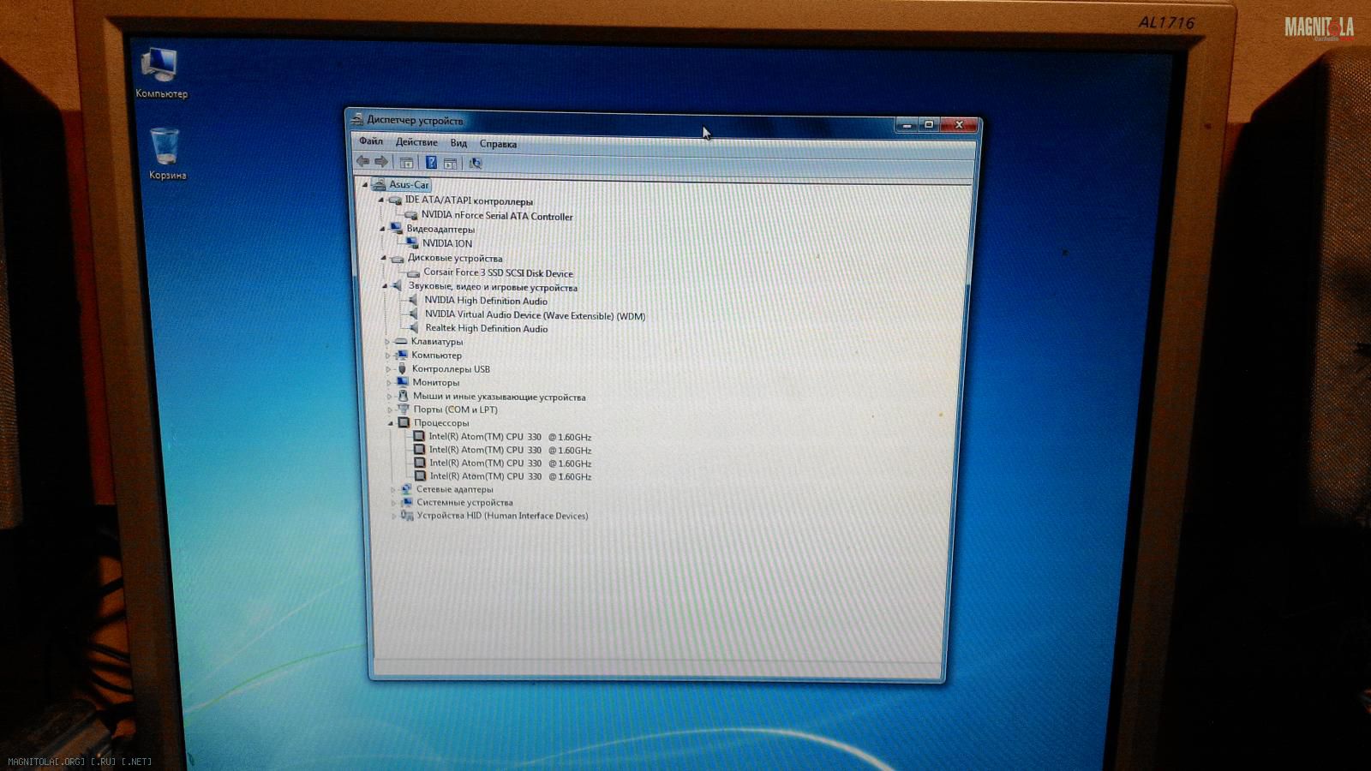Click the Back arrow in toolbar

(363, 161)
